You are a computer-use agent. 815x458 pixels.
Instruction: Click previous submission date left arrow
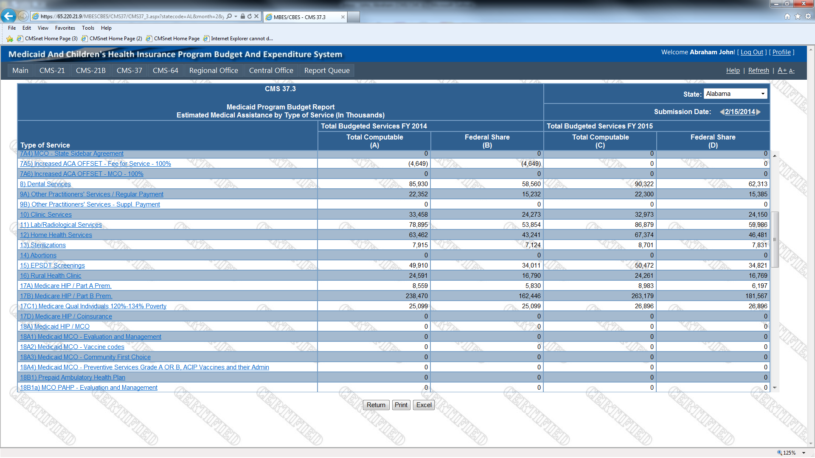click(722, 112)
